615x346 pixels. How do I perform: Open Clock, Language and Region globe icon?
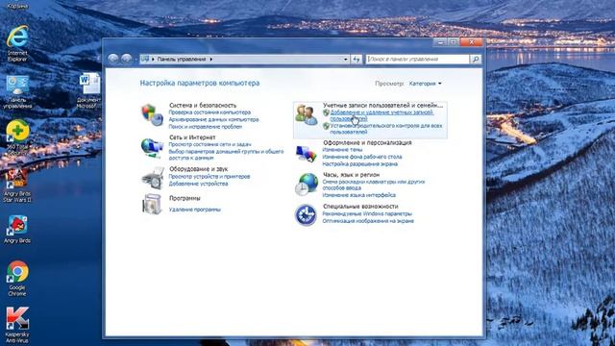click(x=307, y=184)
